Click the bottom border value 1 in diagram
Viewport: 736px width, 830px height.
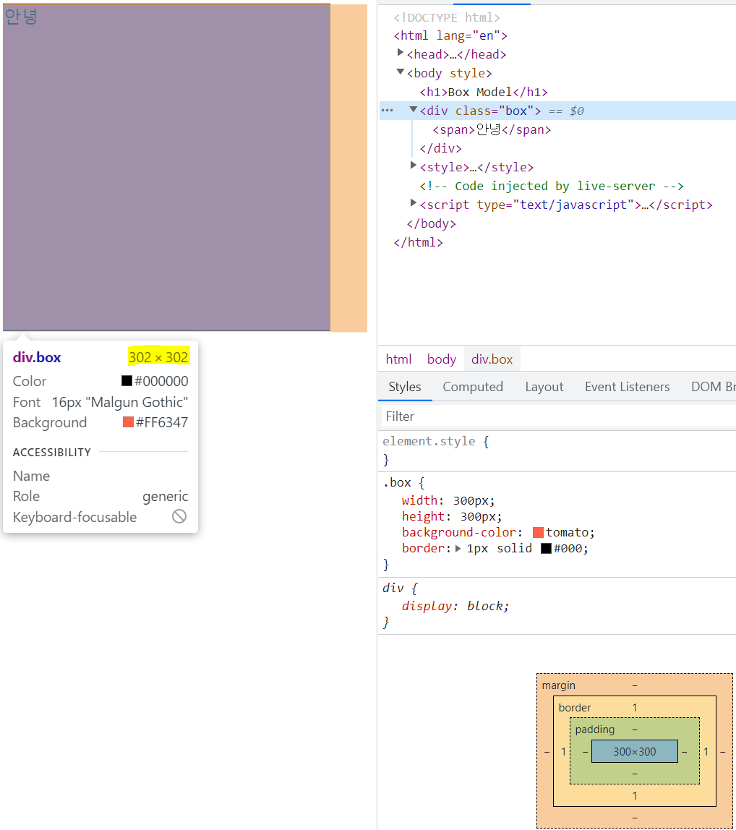pyautogui.click(x=635, y=795)
